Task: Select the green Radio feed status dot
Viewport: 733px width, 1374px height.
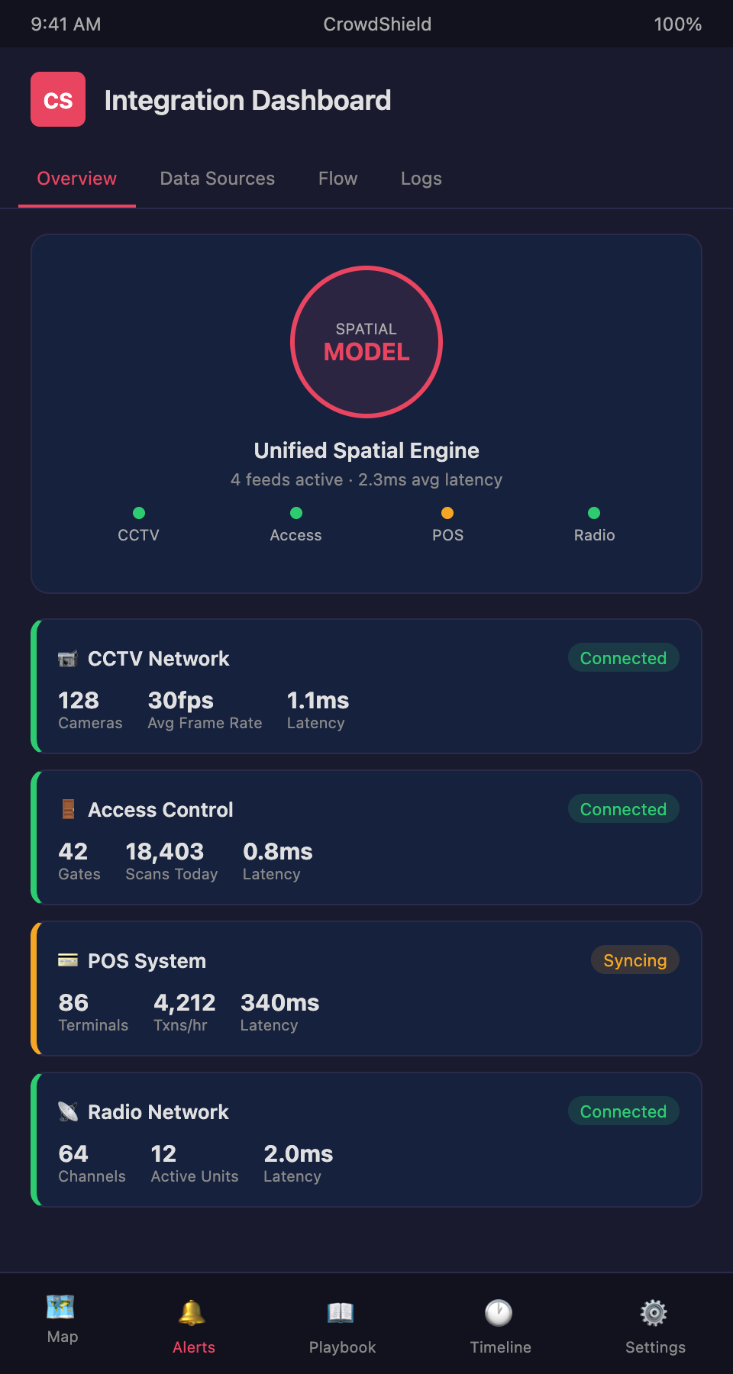Action: click(x=594, y=513)
